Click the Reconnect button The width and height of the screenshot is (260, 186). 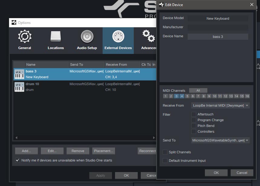[x=147, y=151]
